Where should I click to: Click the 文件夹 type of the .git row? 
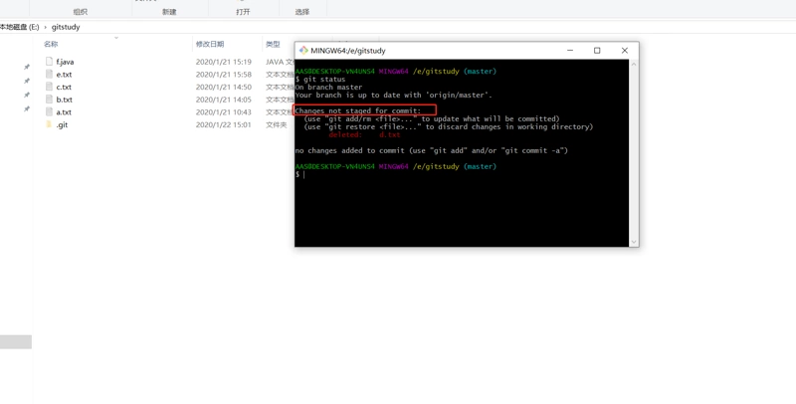277,124
